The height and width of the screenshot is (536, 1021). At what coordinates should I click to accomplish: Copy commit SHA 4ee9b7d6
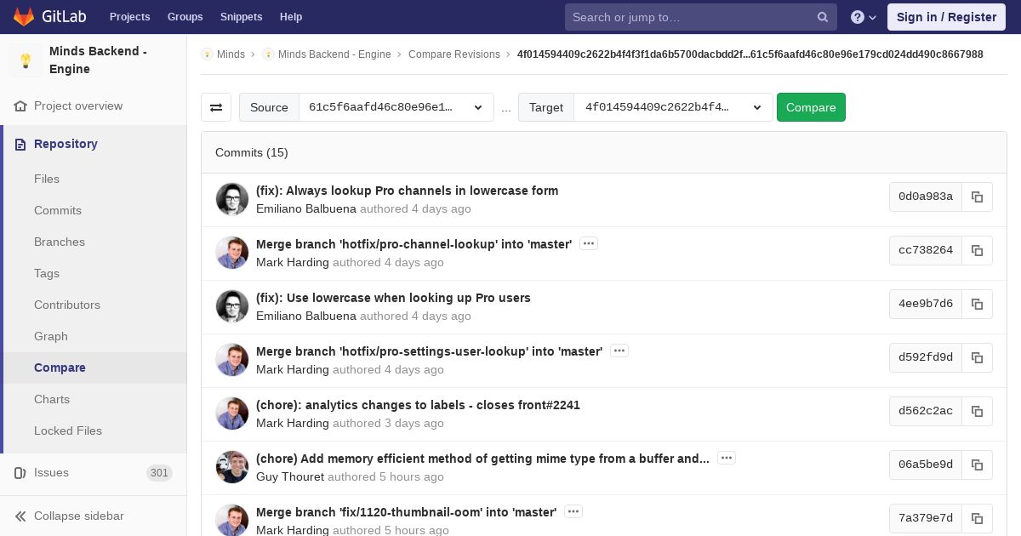977,304
